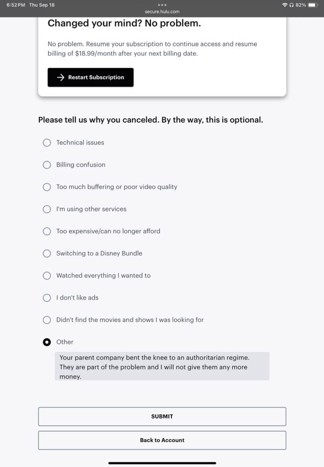Select Watched everything I wanted to
The image size is (324, 467).
47,276
